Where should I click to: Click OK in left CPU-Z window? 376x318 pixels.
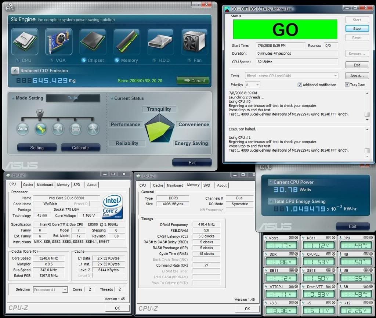click(117, 308)
